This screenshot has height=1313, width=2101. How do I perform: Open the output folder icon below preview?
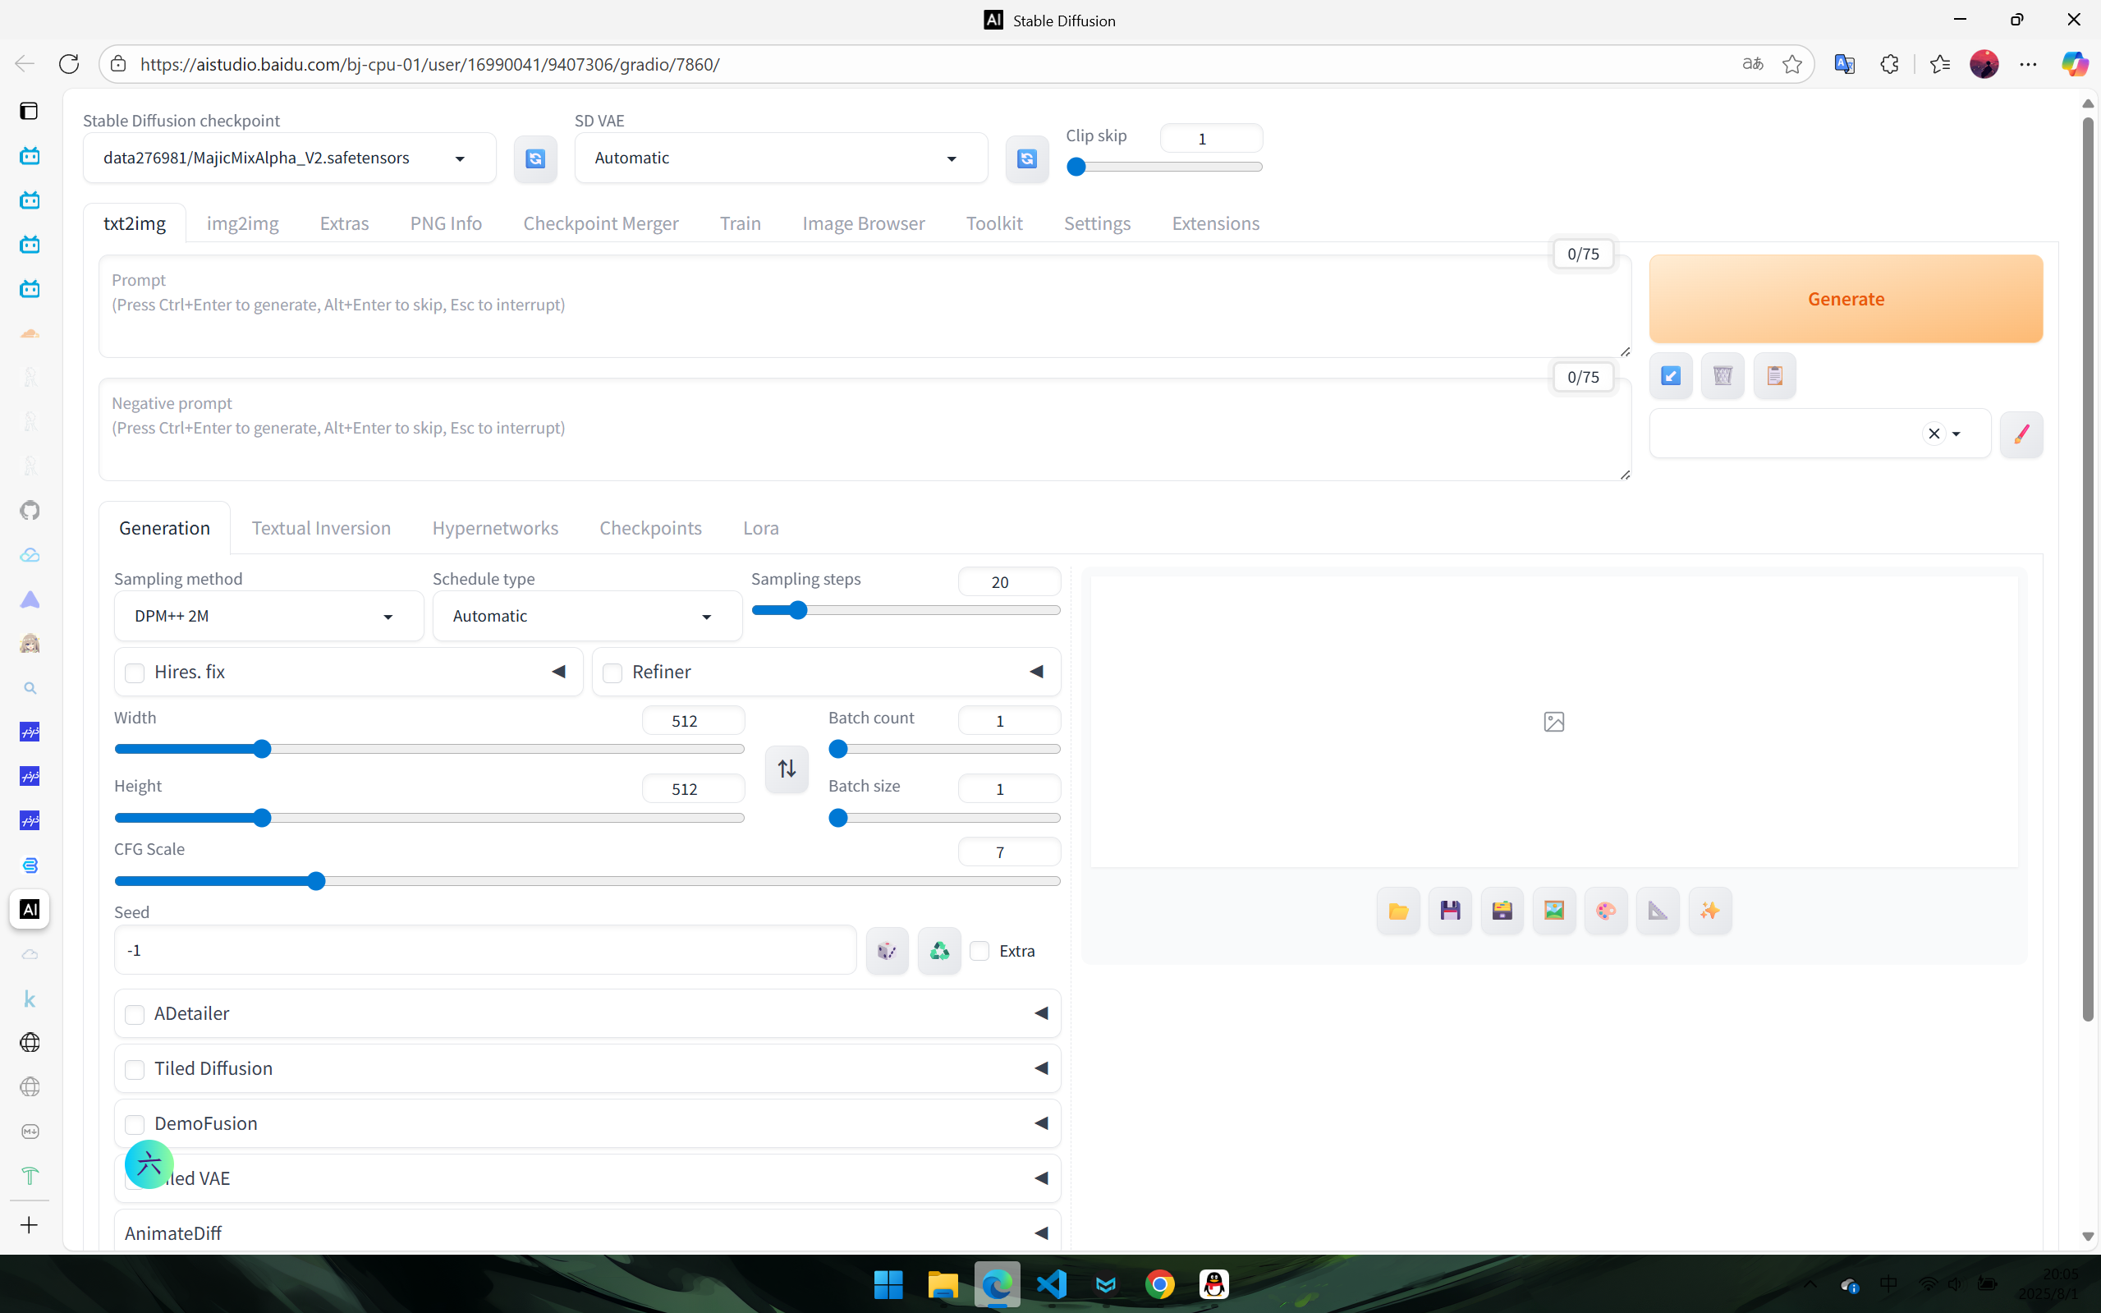[x=1397, y=910]
